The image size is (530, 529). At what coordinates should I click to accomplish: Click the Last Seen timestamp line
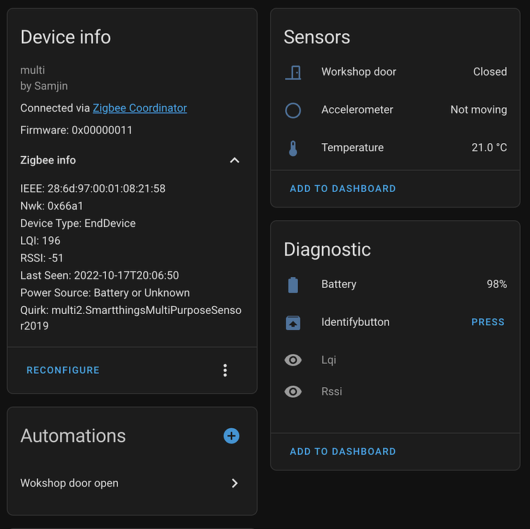pyautogui.click(x=100, y=276)
